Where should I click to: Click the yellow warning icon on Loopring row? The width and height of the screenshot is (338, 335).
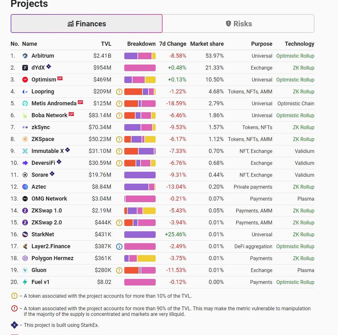click(119, 92)
